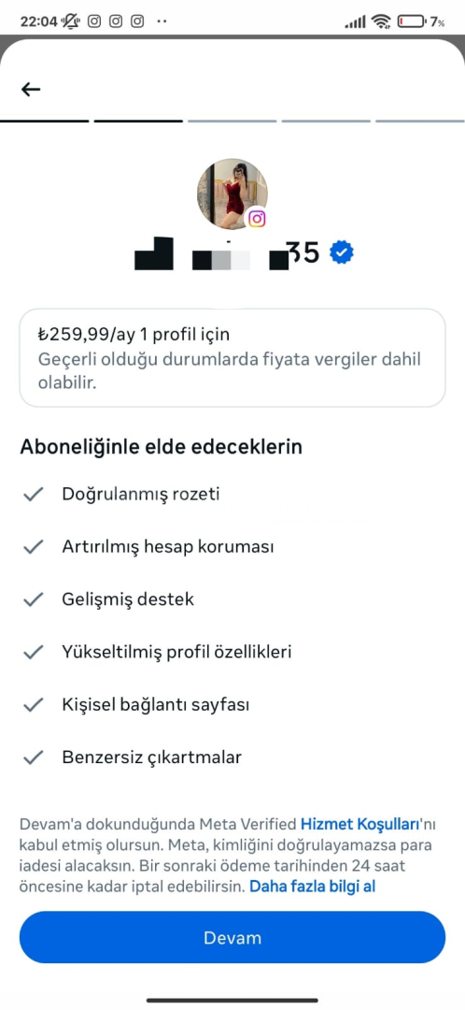This screenshot has width=465, height=1010.
Task: Click checkmark beside Gelişmiş destek
Action: pos(33,599)
